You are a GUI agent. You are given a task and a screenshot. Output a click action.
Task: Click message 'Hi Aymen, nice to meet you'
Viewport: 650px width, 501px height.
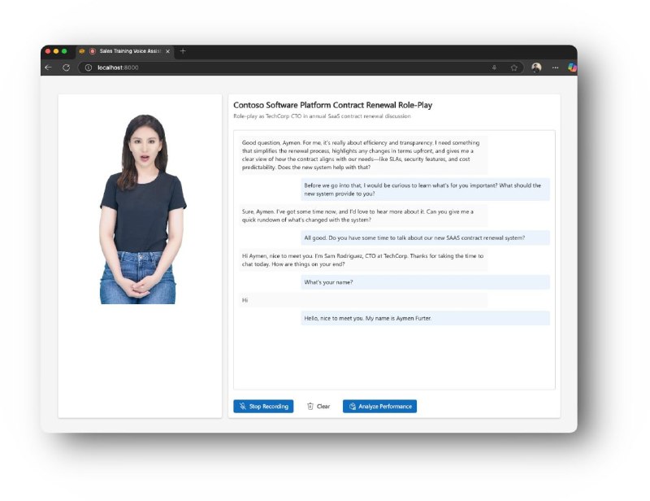(363, 259)
